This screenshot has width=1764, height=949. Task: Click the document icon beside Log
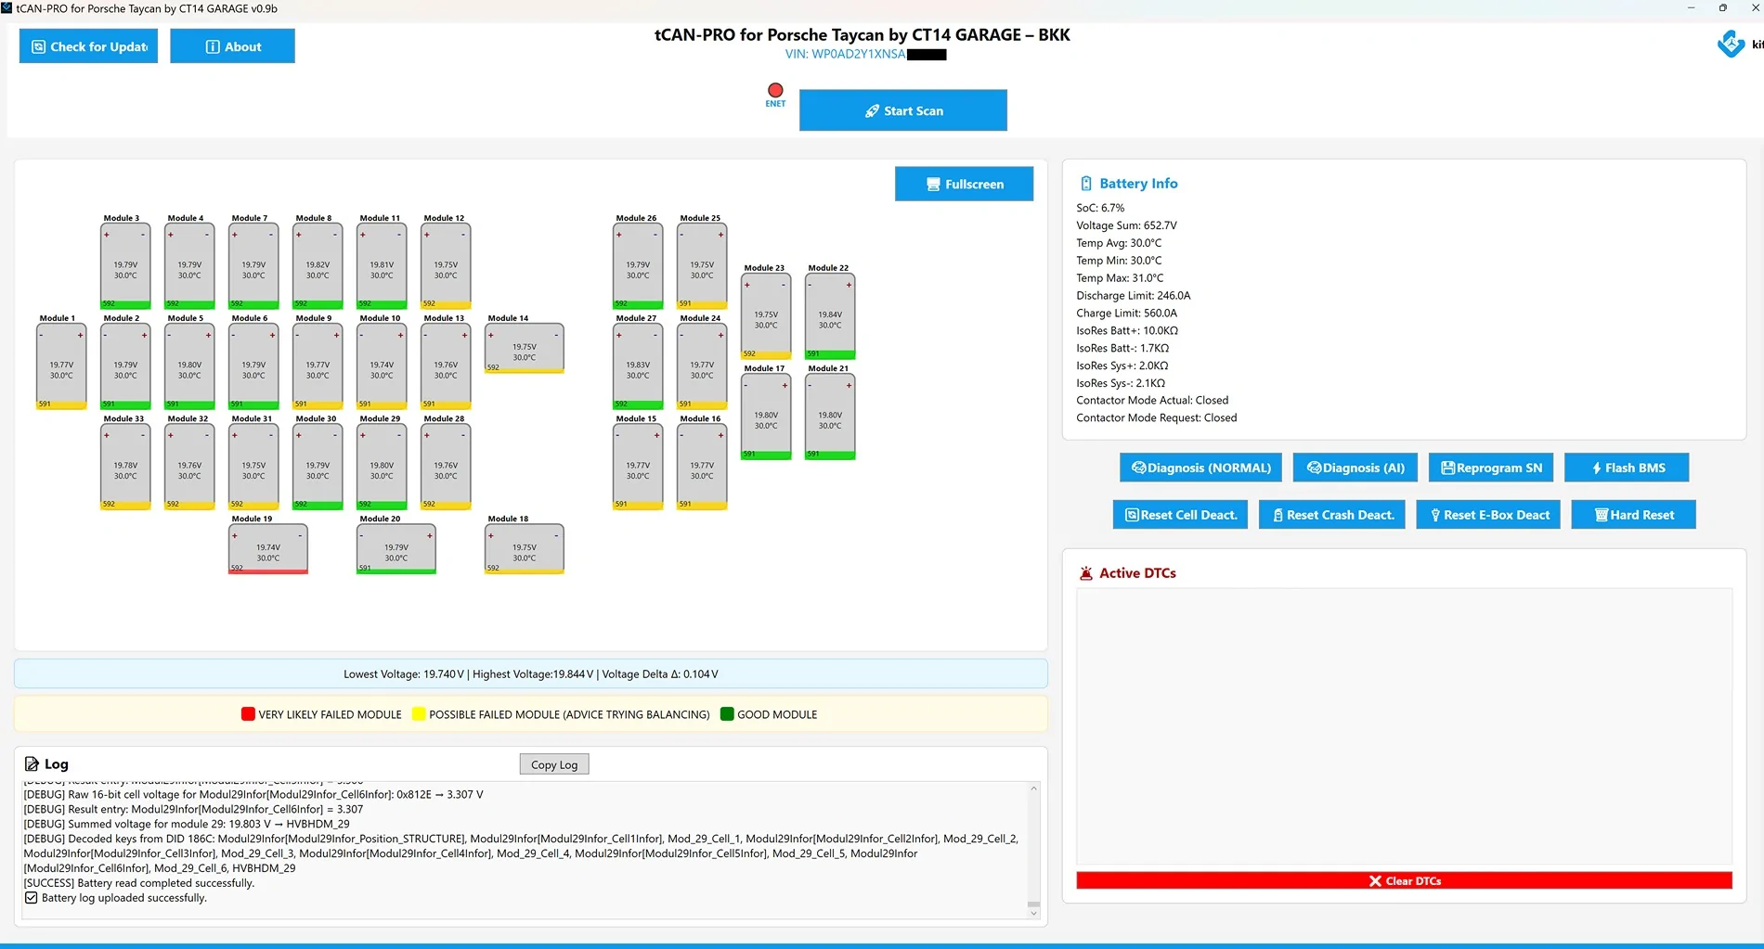click(31, 763)
